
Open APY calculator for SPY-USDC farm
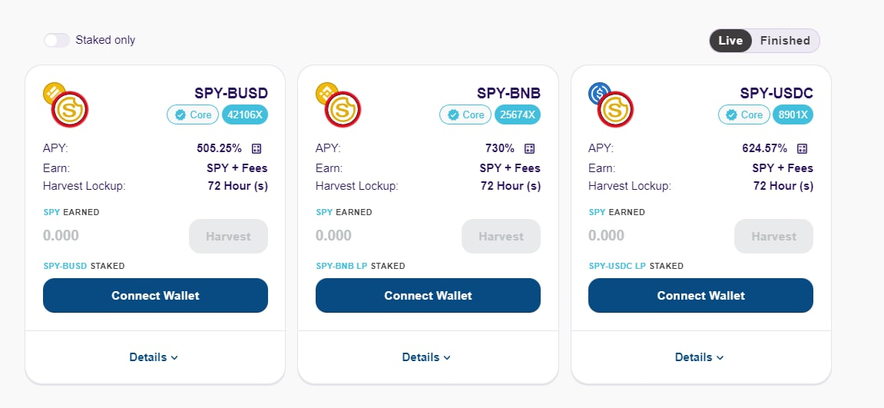tap(803, 148)
